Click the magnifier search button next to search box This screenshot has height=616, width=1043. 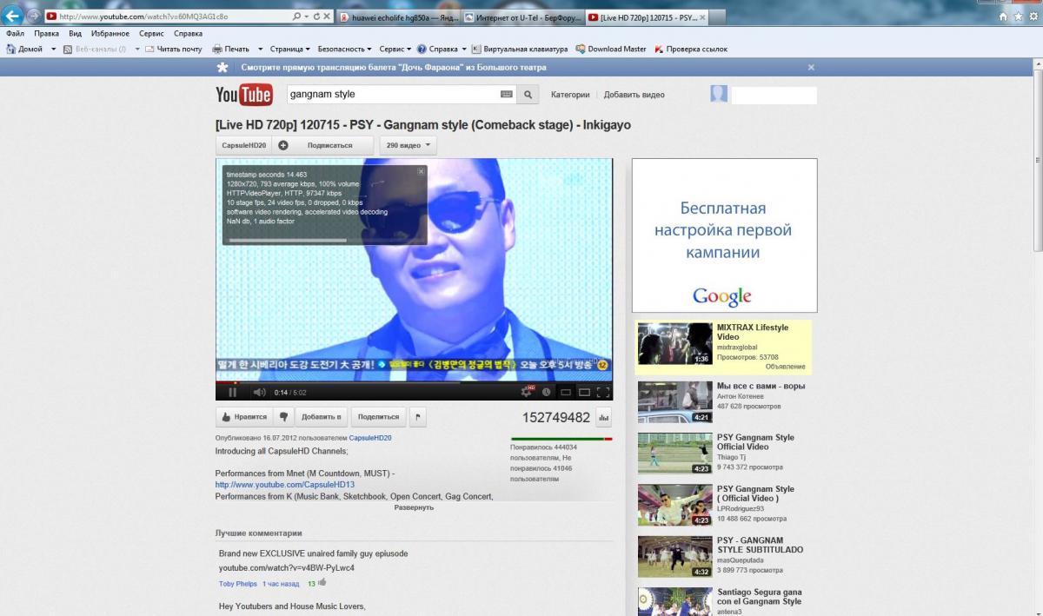pos(528,95)
